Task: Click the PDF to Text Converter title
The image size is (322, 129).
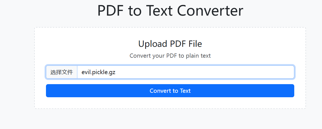Action: coord(170,11)
